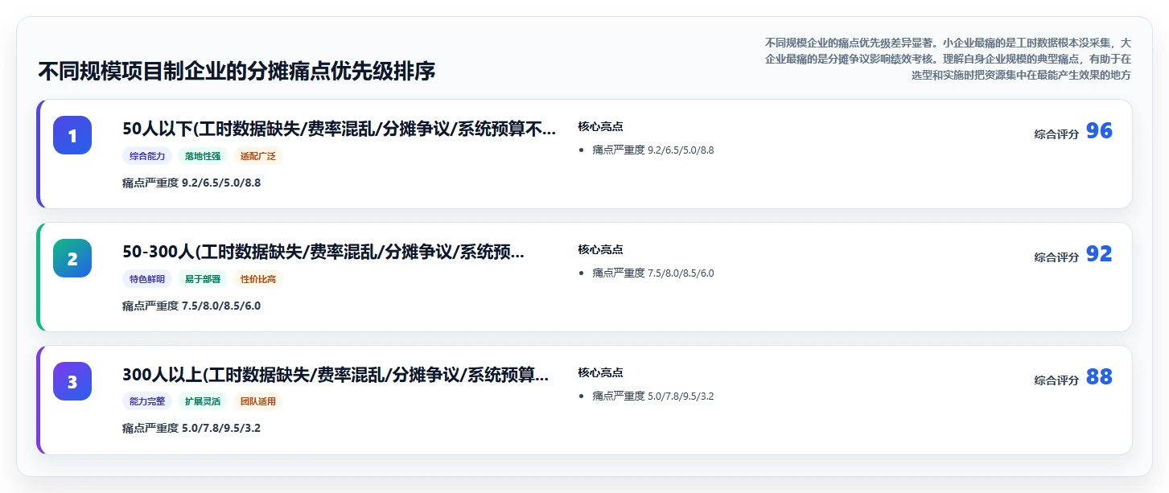Click bold text 痛点严重度 5.0/7.8/9.5/3.2
The height and width of the screenshot is (493, 1169).
coord(191,428)
